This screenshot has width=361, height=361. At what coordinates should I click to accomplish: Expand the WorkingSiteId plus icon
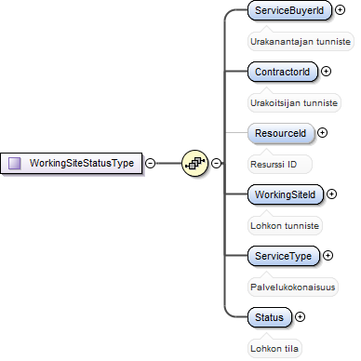pos(331,194)
